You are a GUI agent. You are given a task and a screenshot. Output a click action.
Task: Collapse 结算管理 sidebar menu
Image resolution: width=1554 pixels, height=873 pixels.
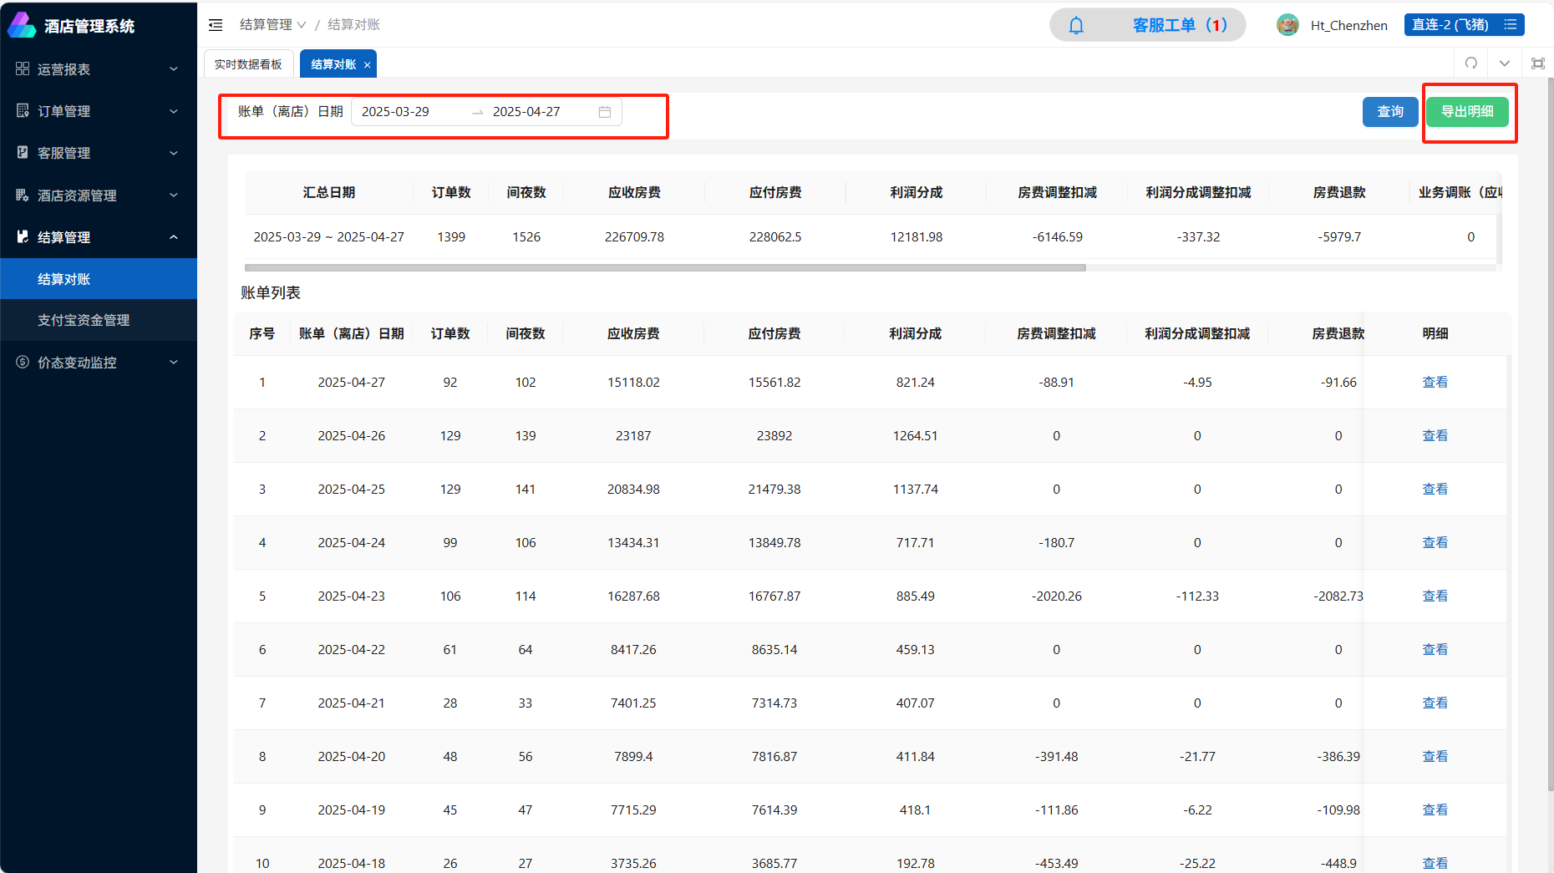(99, 237)
